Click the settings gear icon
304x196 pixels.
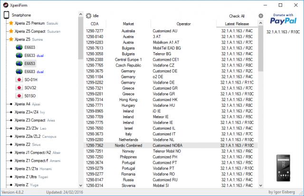tap(261, 16)
